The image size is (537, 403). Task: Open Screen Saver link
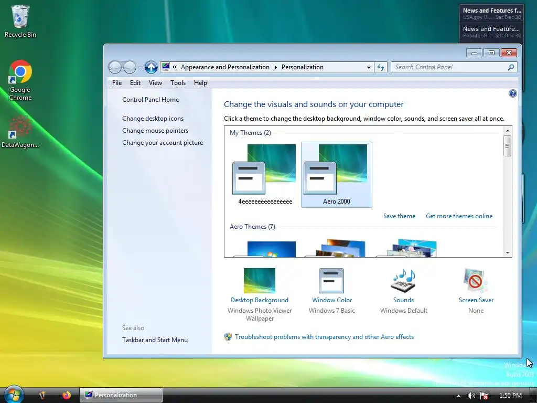click(x=476, y=300)
